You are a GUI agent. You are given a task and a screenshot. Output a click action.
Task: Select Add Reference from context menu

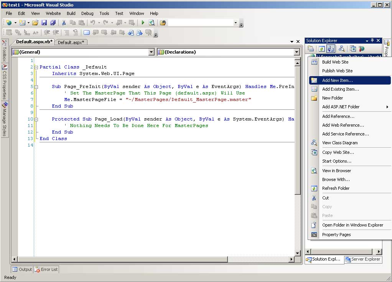tap(350, 116)
